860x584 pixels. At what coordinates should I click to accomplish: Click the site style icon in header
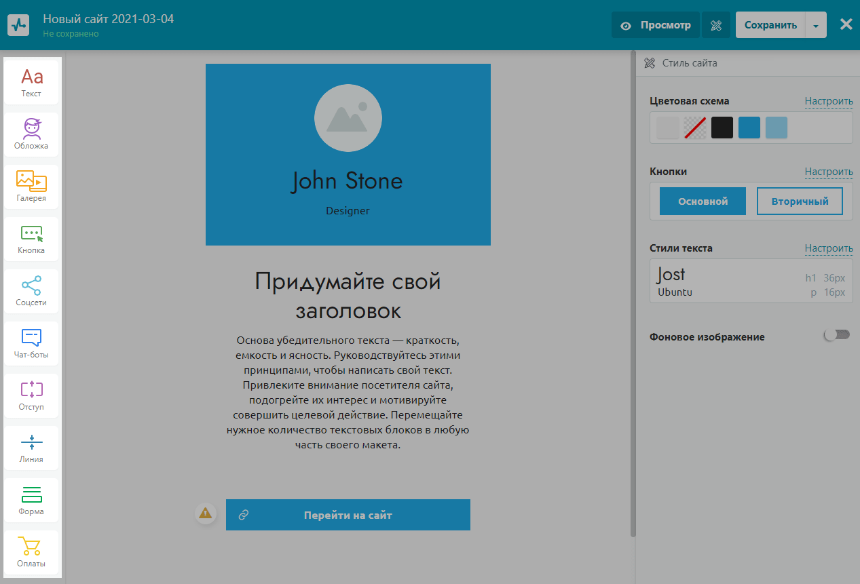(715, 25)
